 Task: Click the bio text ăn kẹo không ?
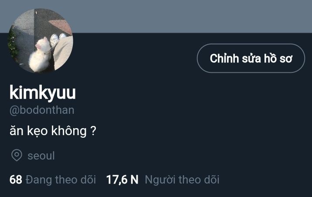click(53, 131)
